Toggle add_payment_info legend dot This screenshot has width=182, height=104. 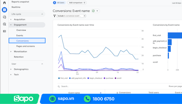click(70, 78)
